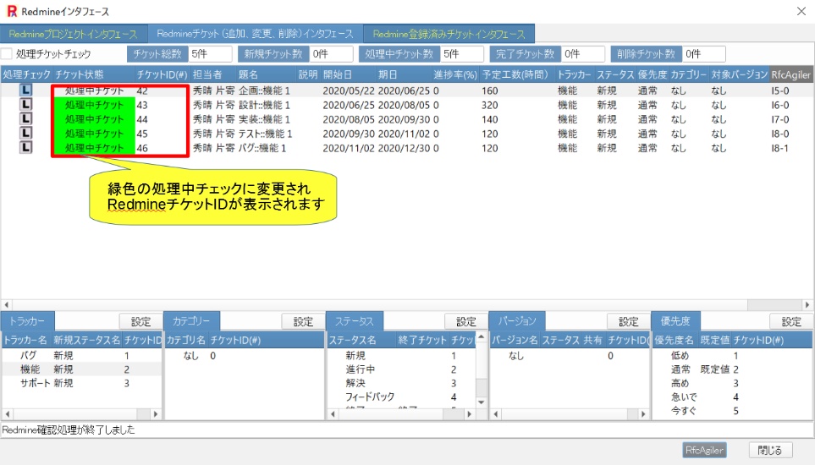
Task: Select status row フィードバック
Action: 401,397
